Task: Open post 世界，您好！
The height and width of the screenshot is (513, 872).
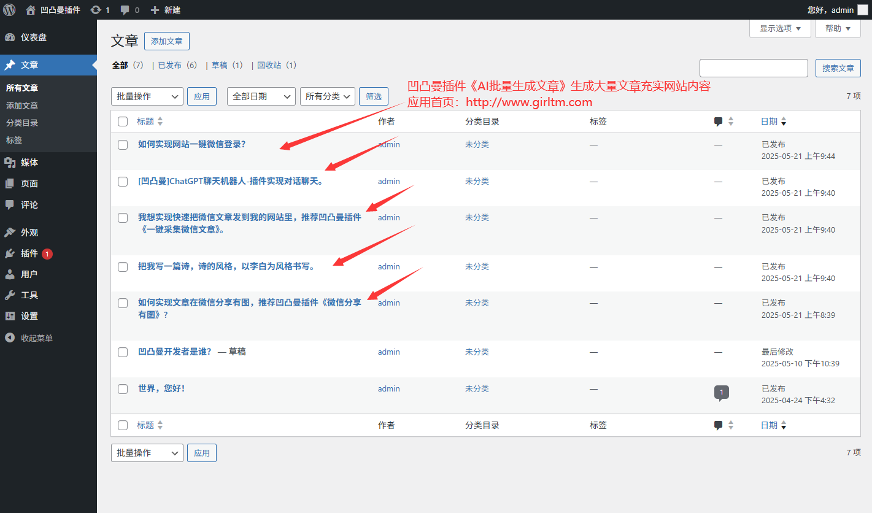Action: [161, 388]
